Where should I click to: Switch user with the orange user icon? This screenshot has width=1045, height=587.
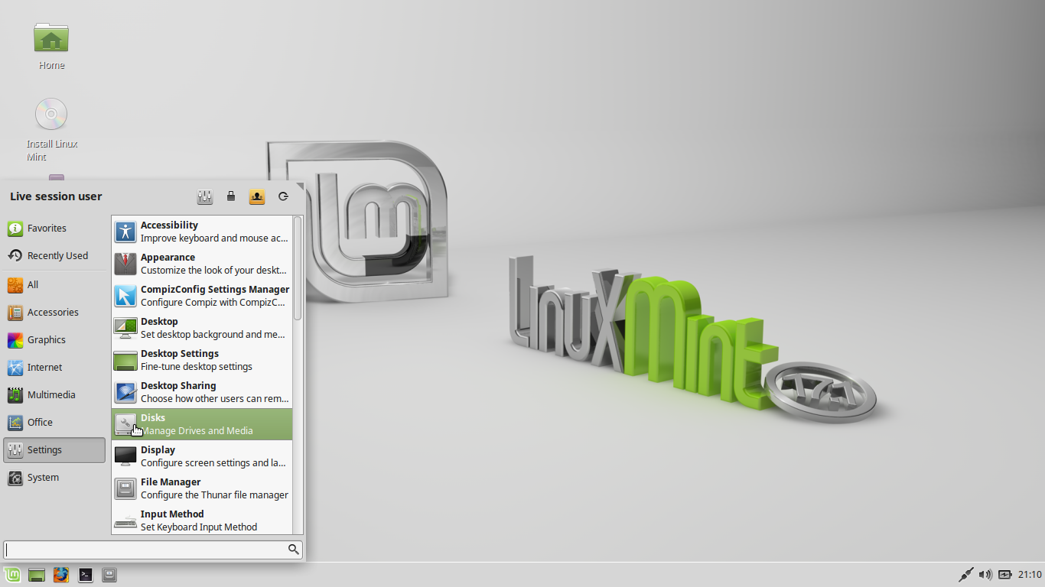pos(257,196)
